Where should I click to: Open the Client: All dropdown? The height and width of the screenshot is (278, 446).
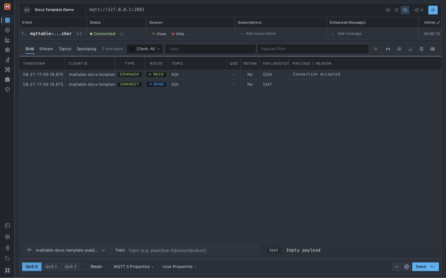pyautogui.click(x=145, y=49)
